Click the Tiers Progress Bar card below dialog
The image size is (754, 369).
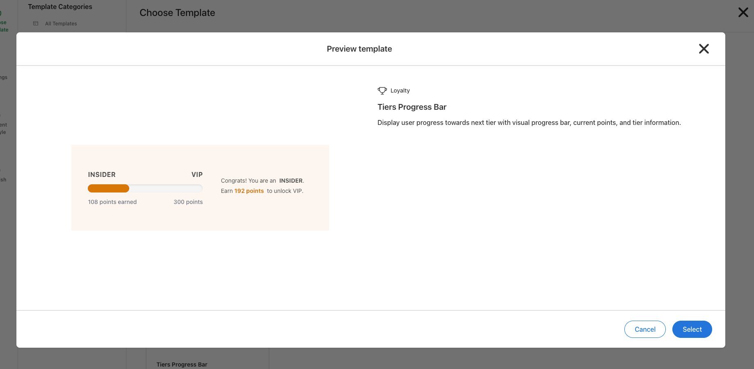pos(182,364)
